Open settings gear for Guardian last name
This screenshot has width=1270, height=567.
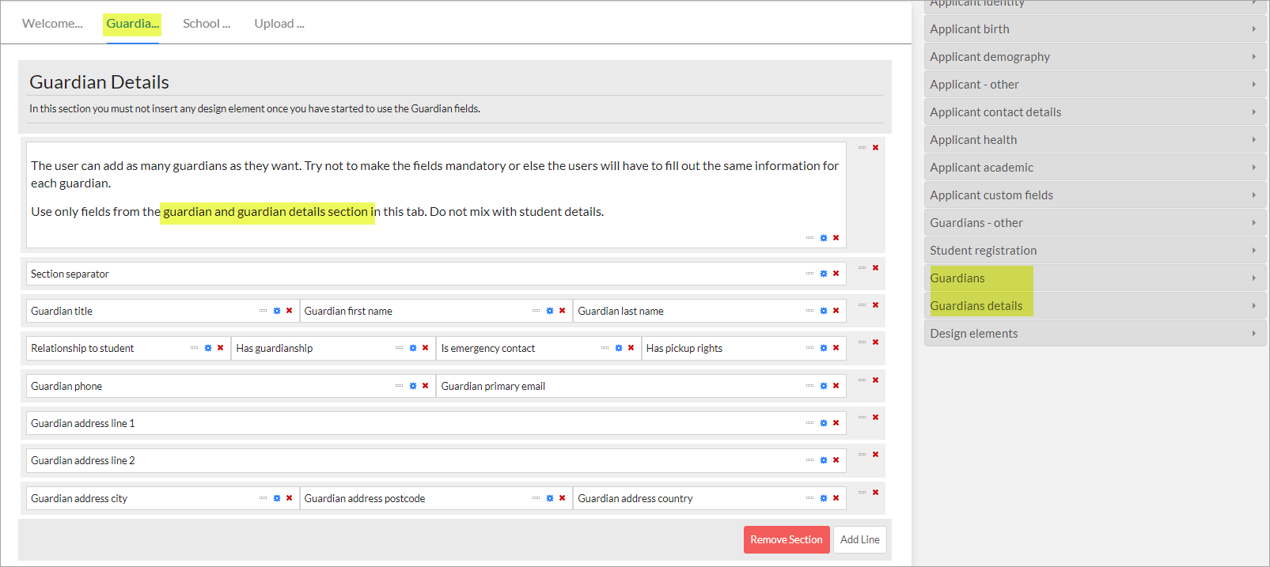tap(824, 311)
